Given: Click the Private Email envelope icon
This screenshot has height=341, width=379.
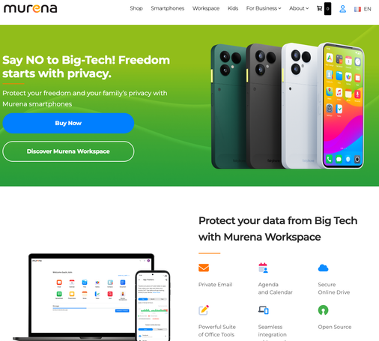Looking at the screenshot, I should tap(204, 268).
